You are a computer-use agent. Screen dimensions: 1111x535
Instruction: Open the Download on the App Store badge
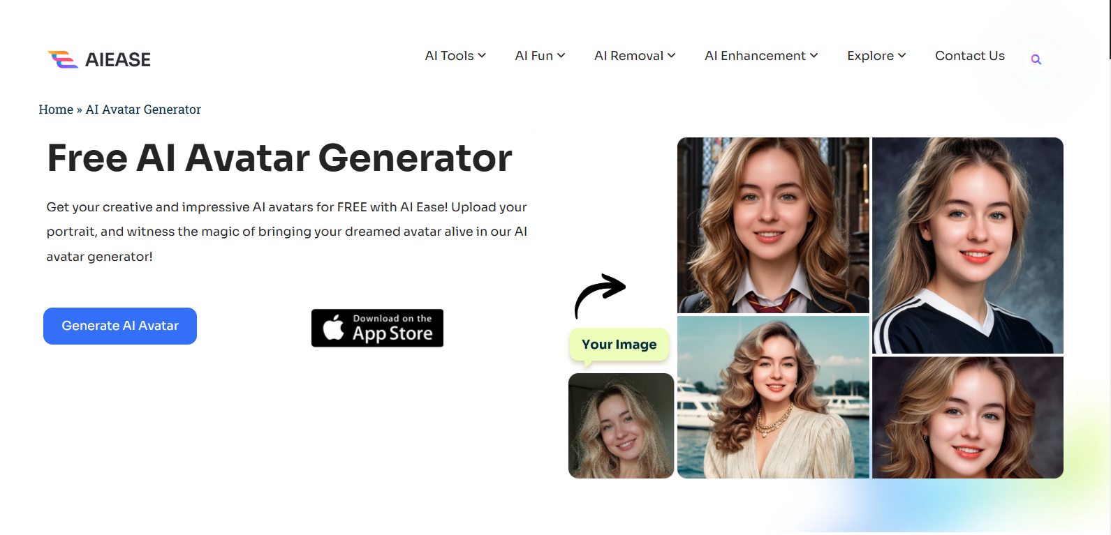377,328
